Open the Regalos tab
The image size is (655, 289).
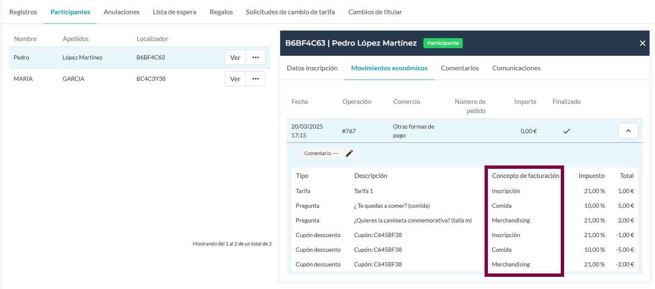pyautogui.click(x=221, y=12)
